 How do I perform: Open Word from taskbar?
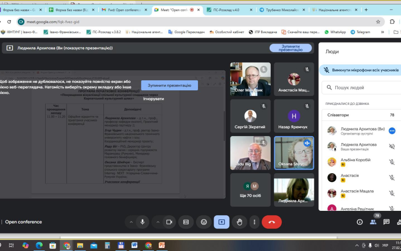click(134, 245)
